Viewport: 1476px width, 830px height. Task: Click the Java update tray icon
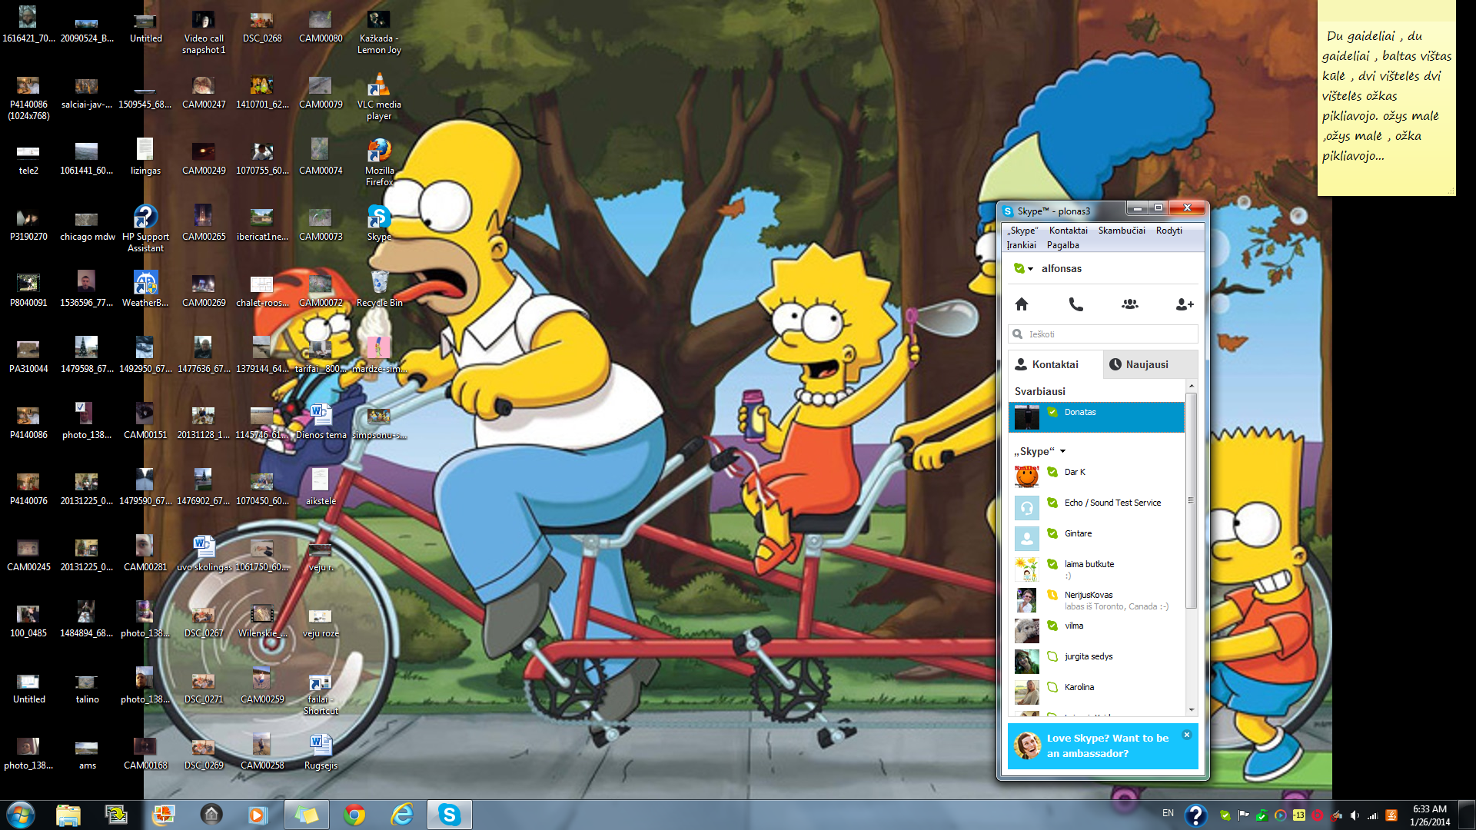pyautogui.click(x=1391, y=815)
